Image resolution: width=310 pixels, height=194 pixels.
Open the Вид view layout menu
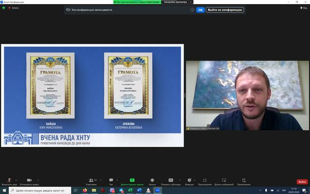tap(304, 8)
